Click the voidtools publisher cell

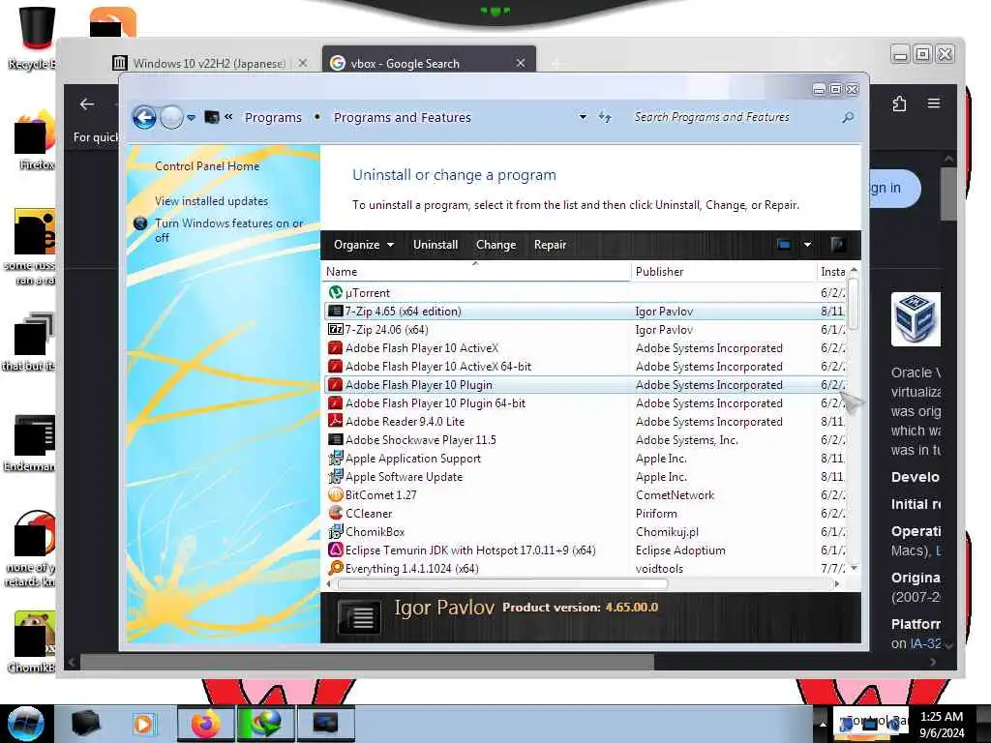click(659, 569)
